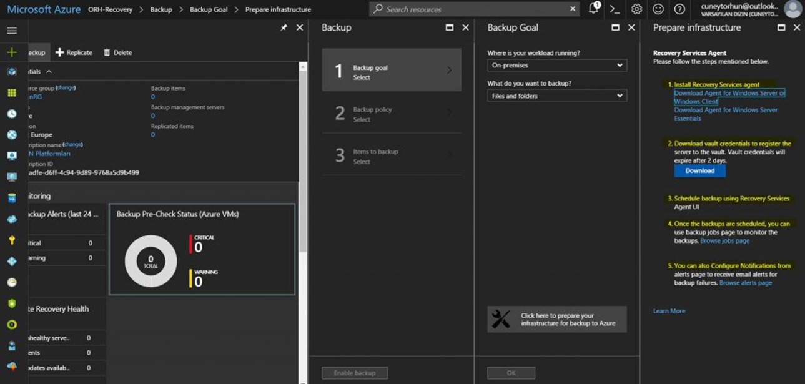Screen dimensions: 805x384
Task: Click the Replicate toolbar button
Action: [74, 52]
